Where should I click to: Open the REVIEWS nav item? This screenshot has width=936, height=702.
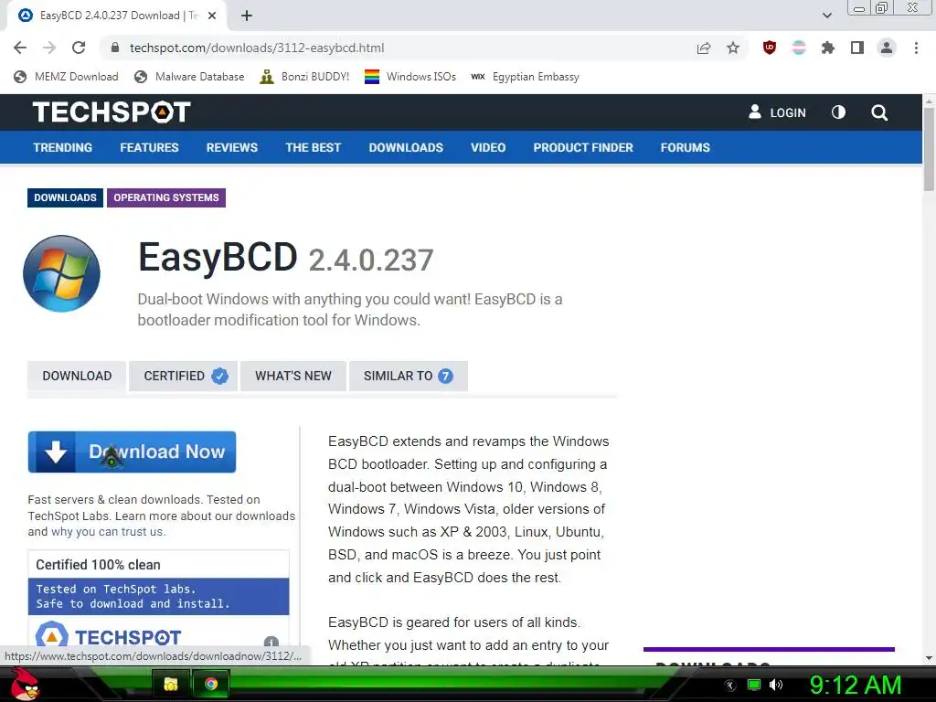[x=231, y=147]
